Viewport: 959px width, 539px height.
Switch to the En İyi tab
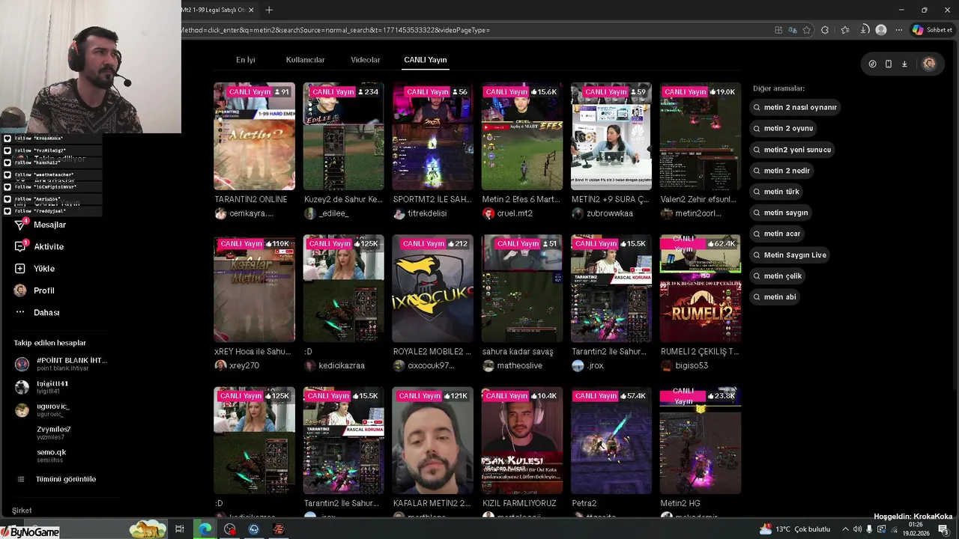(246, 60)
